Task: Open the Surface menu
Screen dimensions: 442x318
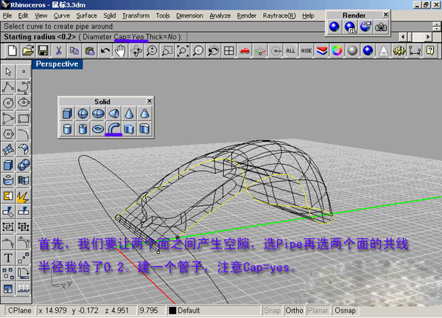Action: pos(86,15)
